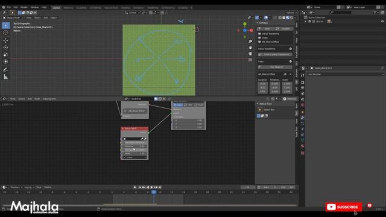
Task: Click the Update button in ID Keys
Action: pyautogui.click(x=284, y=29)
